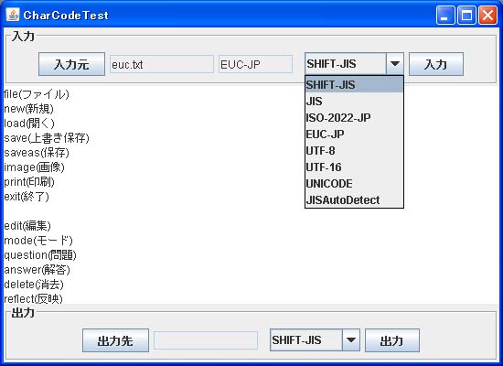Viewport: 503px width, 366px height.
Task: Click the 入力 load button
Action: [436, 64]
